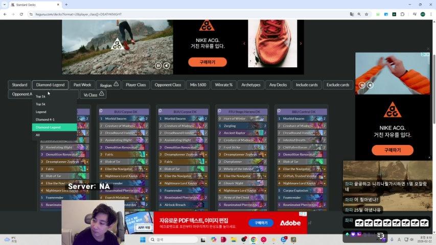
Task: Copy the BBU Control DK deck code
Action: coord(279,111)
